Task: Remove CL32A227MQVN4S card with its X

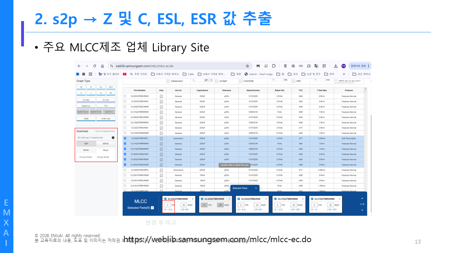Action: tap(266, 199)
